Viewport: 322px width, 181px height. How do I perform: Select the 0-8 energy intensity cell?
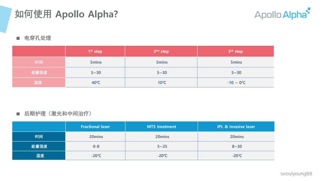[95, 146]
